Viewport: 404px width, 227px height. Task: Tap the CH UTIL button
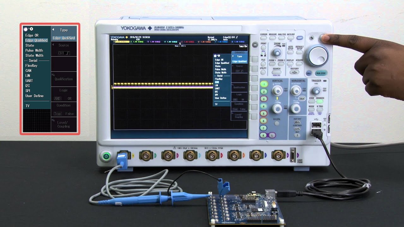(x=276, y=123)
